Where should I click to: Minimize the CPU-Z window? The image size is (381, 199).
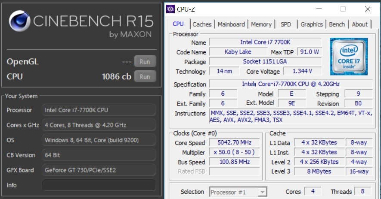319,9
